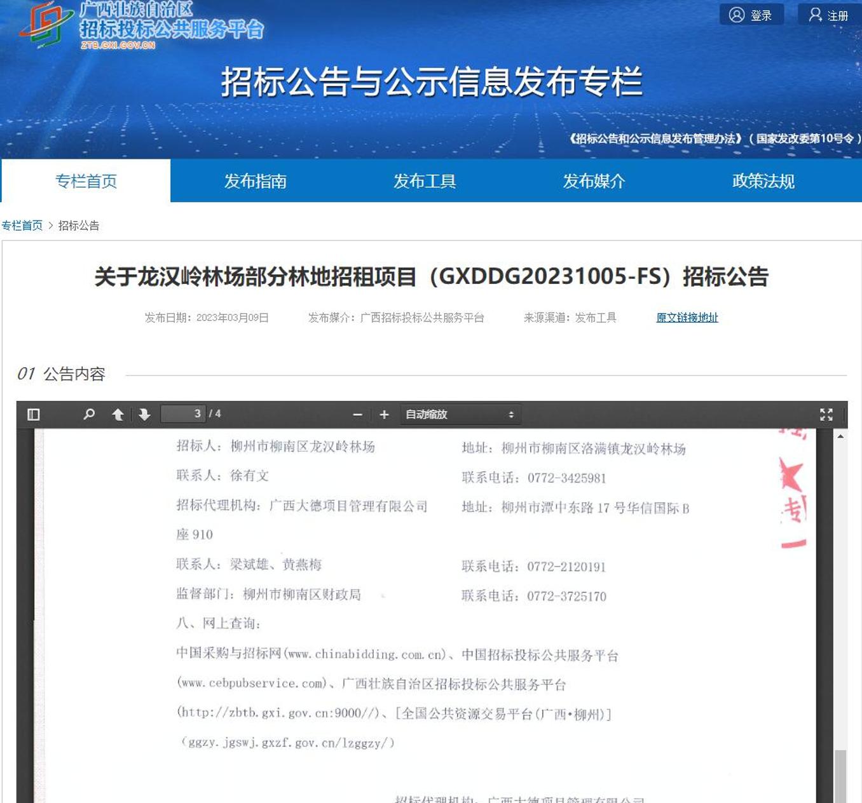The width and height of the screenshot is (862, 803).
Task: Switch to the 发布媒介 tab
Action: 594,181
